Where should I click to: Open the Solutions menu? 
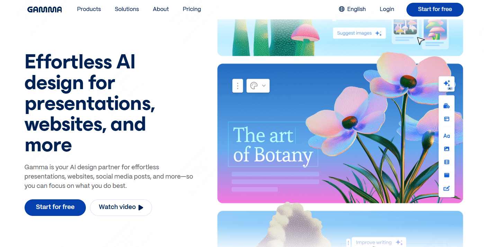(127, 9)
